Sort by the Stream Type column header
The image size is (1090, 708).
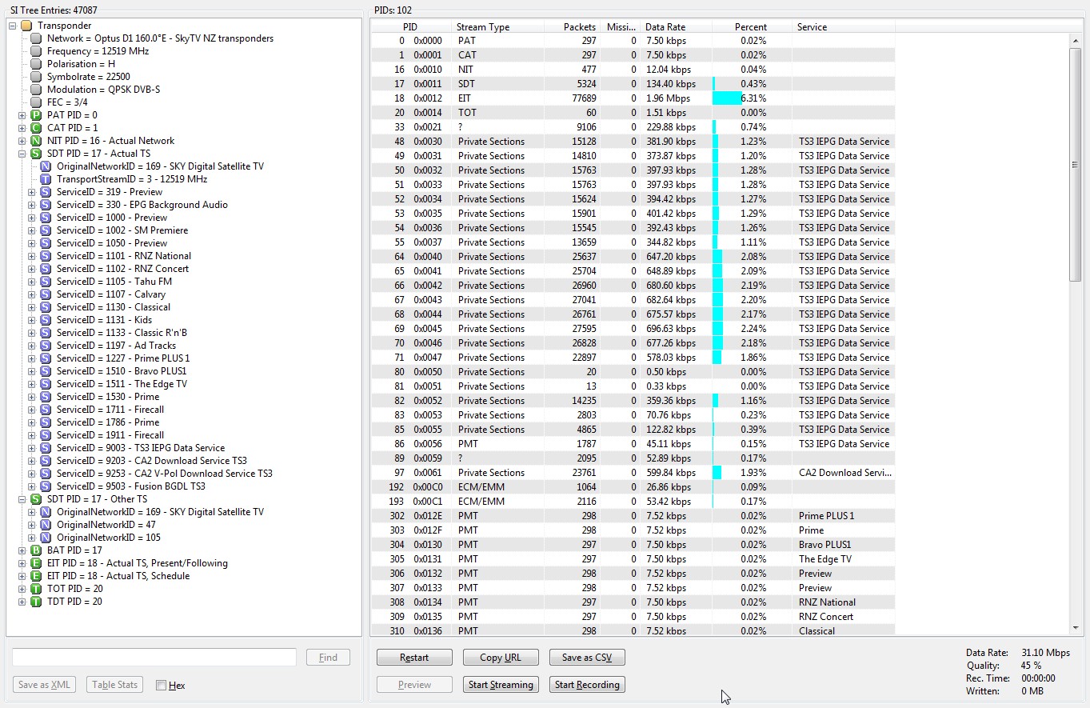point(497,27)
